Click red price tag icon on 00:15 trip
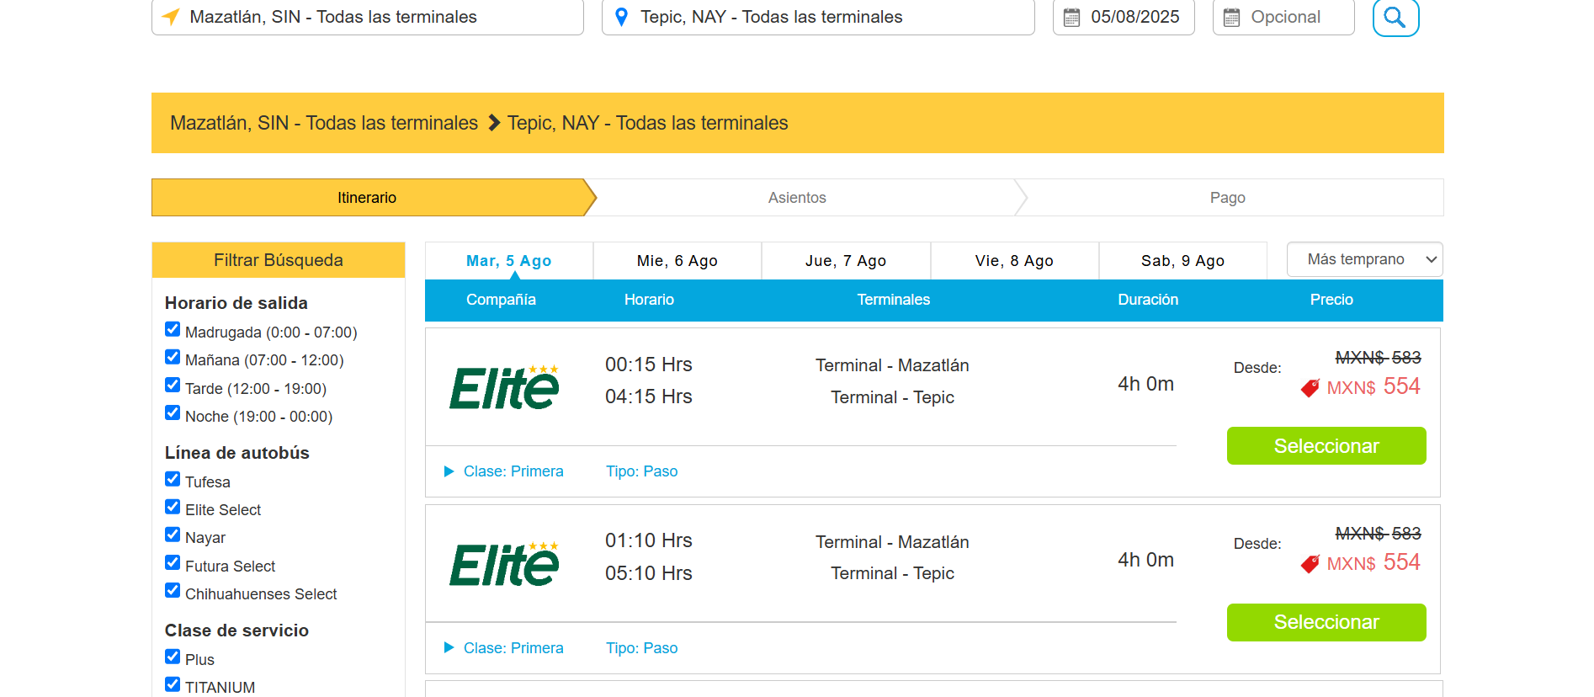This screenshot has height=697, width=1594. [1310, 388]
